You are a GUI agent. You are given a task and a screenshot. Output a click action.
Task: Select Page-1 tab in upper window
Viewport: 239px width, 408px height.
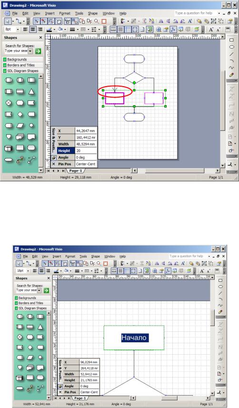(76, 171)
